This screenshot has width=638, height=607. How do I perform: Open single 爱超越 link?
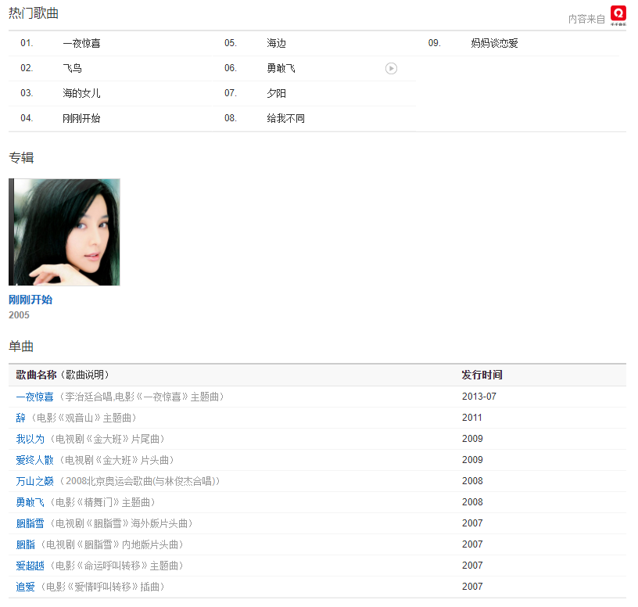[x=30, y=566]
